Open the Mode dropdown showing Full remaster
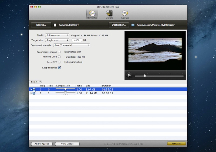 (57, 35)
